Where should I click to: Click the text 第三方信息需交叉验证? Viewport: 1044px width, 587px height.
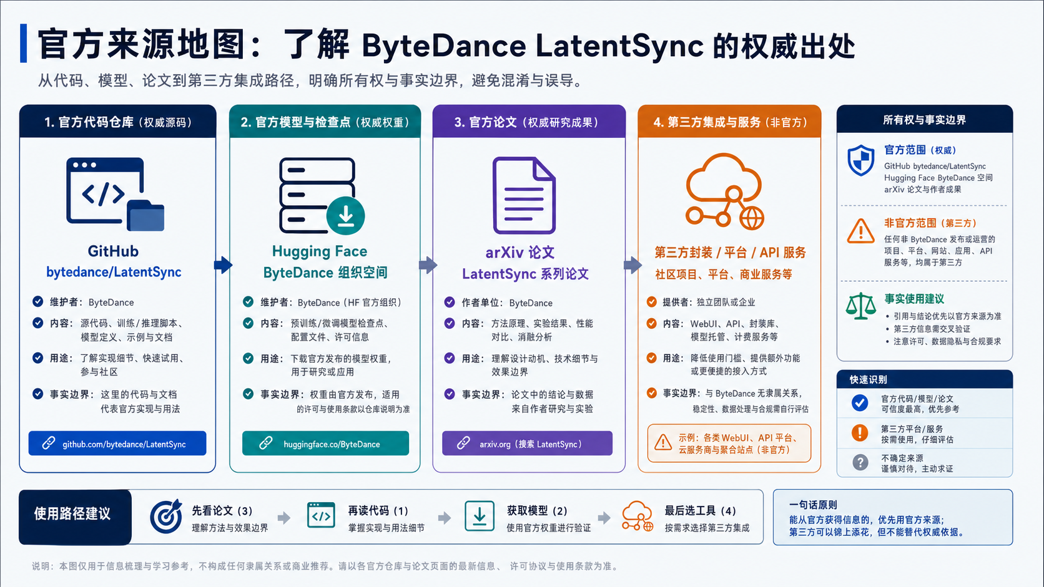point(932,329)
